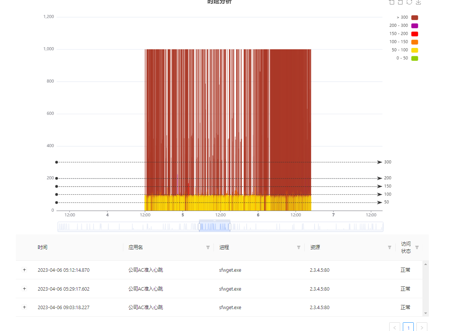Expand the 05:29:17.602 table row
456x331 pixels.
coord(25,289)
